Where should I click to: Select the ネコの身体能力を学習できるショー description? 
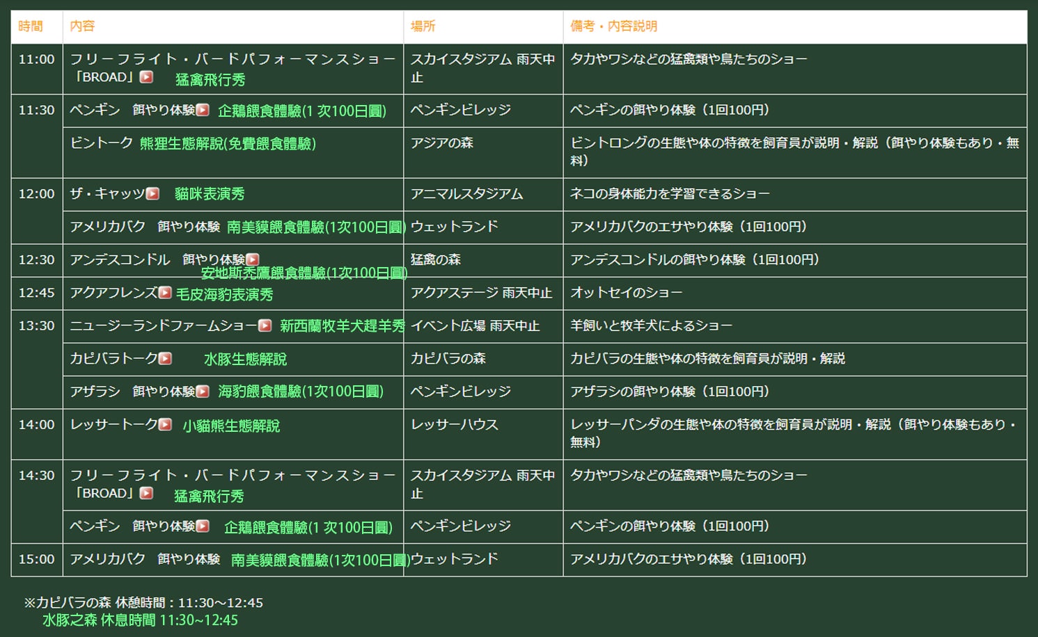pyautogui.click(x=670, y=194)
